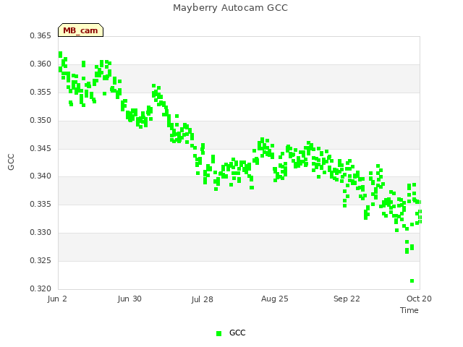Click the 0.330 y-axis tick label
463x347 pixels.
41,232
